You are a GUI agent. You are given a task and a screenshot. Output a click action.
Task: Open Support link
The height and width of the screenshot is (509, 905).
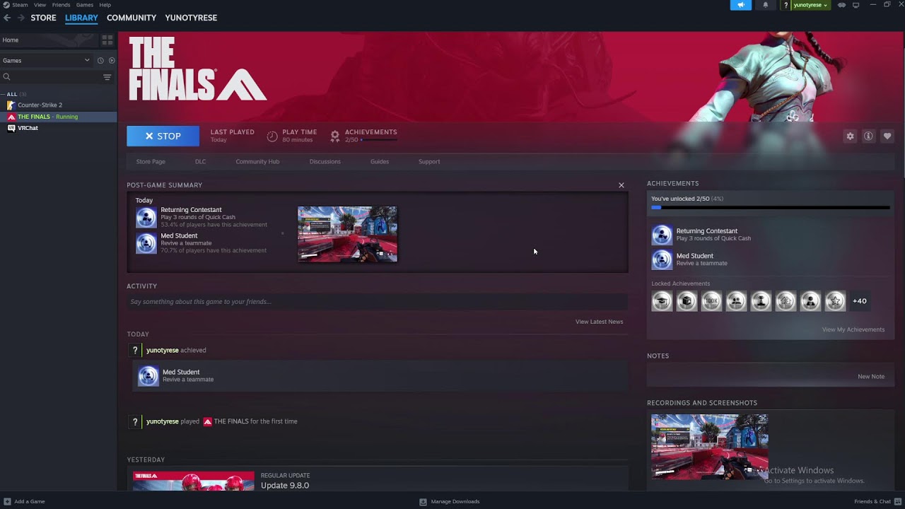tap(429, 162)
